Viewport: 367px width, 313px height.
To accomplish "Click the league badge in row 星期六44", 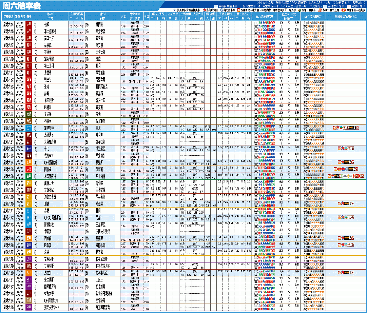I will (29, 24).
